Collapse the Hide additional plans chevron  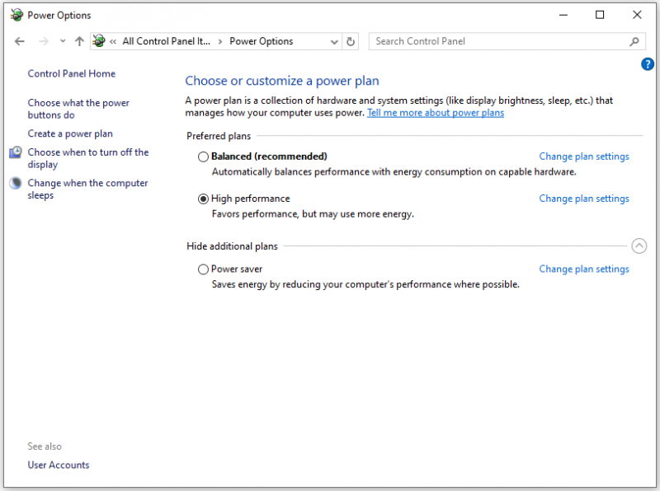(x=639, y=246)
